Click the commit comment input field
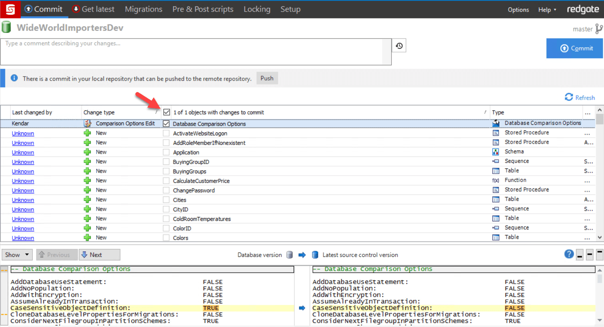This screenshot has height=327, width=604. click(x=196, y=51)
